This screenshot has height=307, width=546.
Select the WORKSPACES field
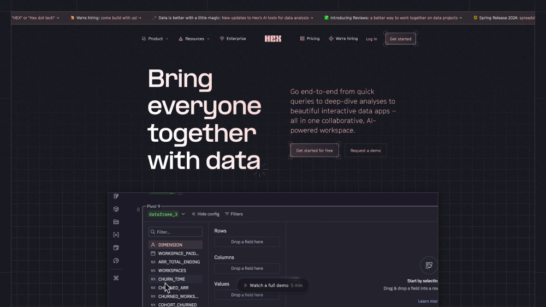175,270
